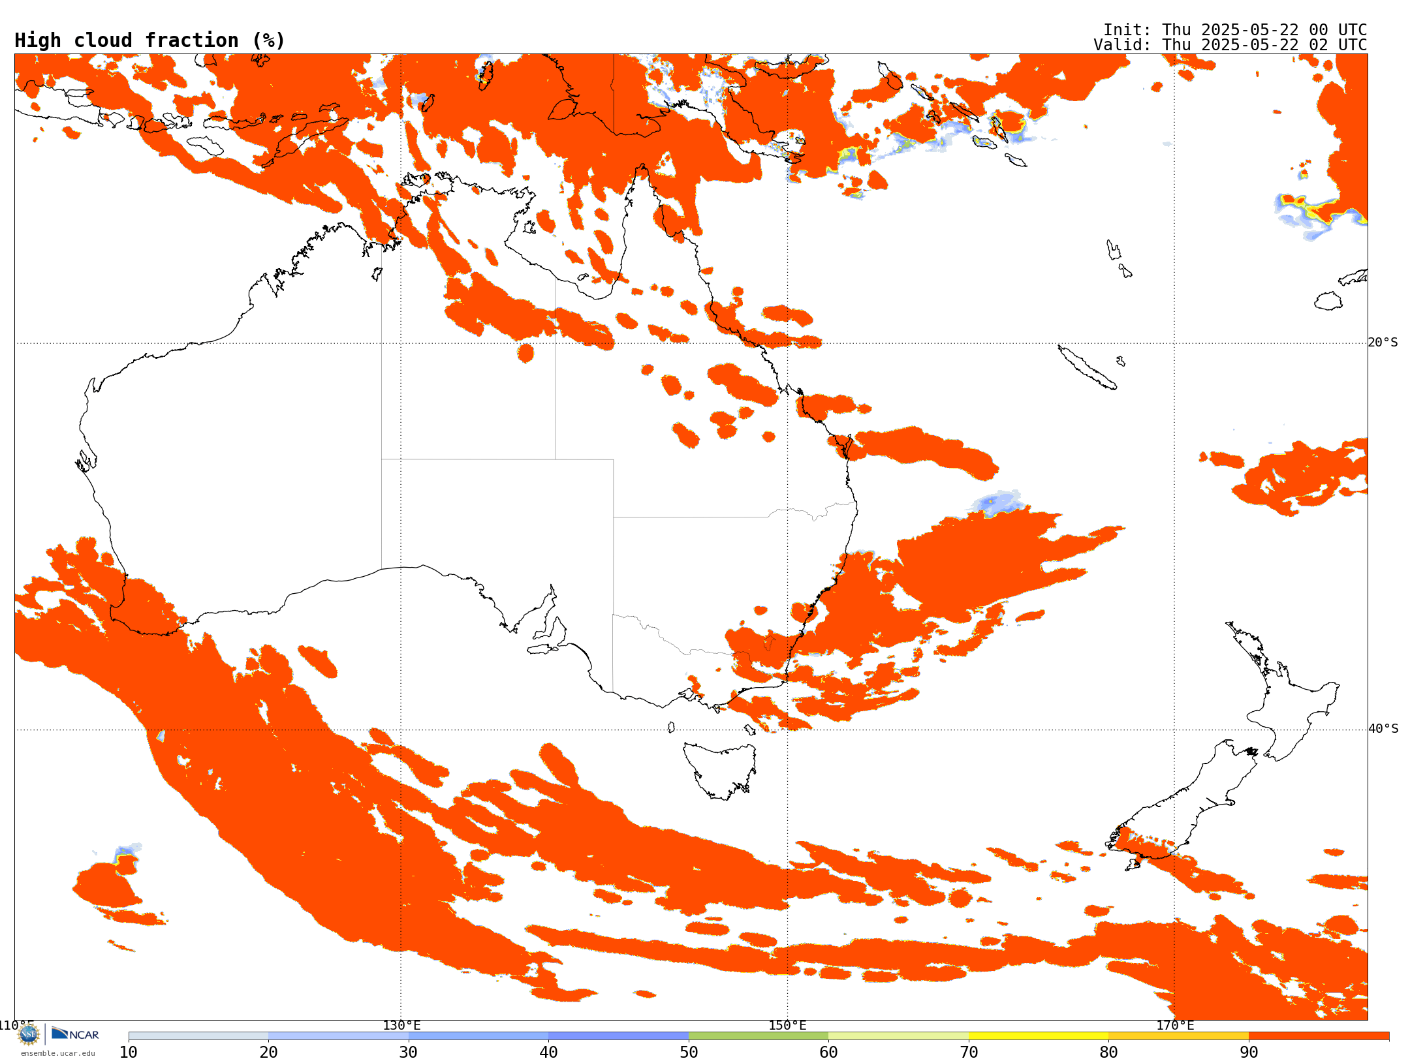Pick the green 50–60 colorbar segment
The width and height of the screenshot is (1410, 1061).
tap(759, 1036)
